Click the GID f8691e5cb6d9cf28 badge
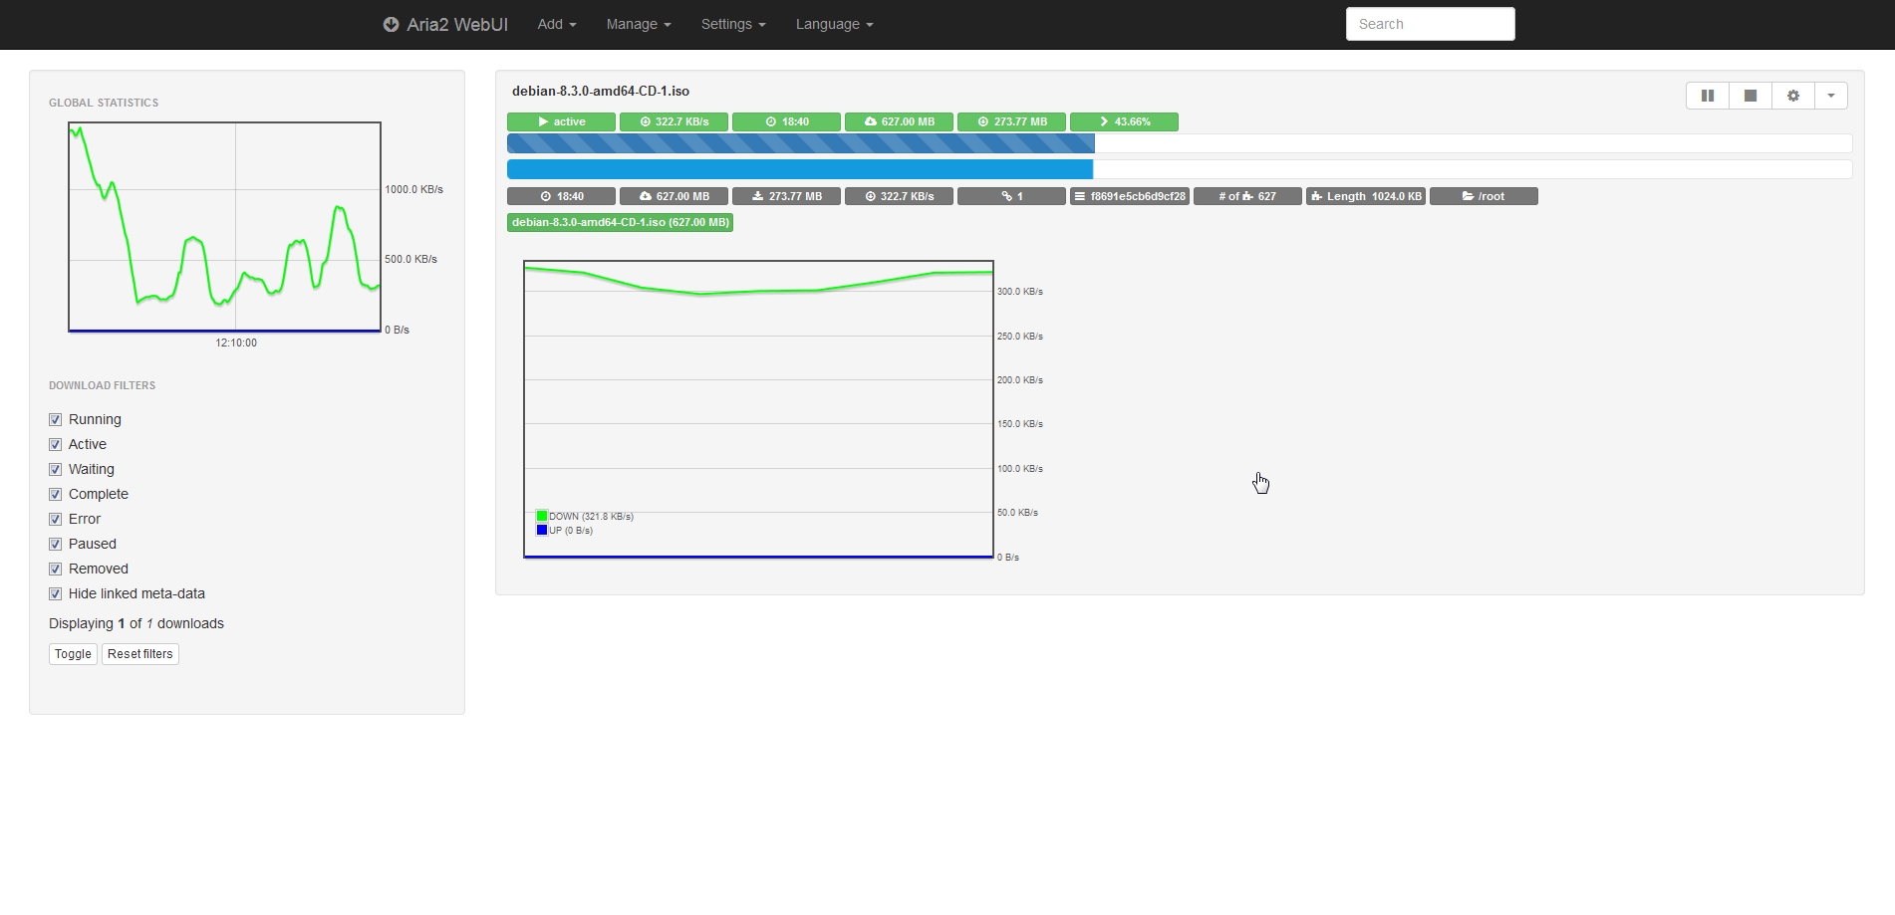This screenshot has width=1895, height=915. 1130,196
